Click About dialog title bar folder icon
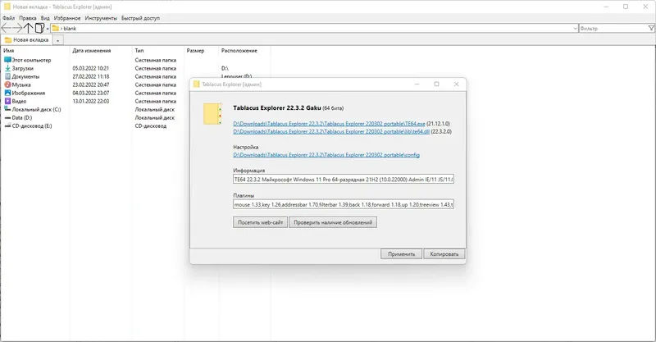The height and width of the screenshot is (342, 656). (x=196, y=84)
